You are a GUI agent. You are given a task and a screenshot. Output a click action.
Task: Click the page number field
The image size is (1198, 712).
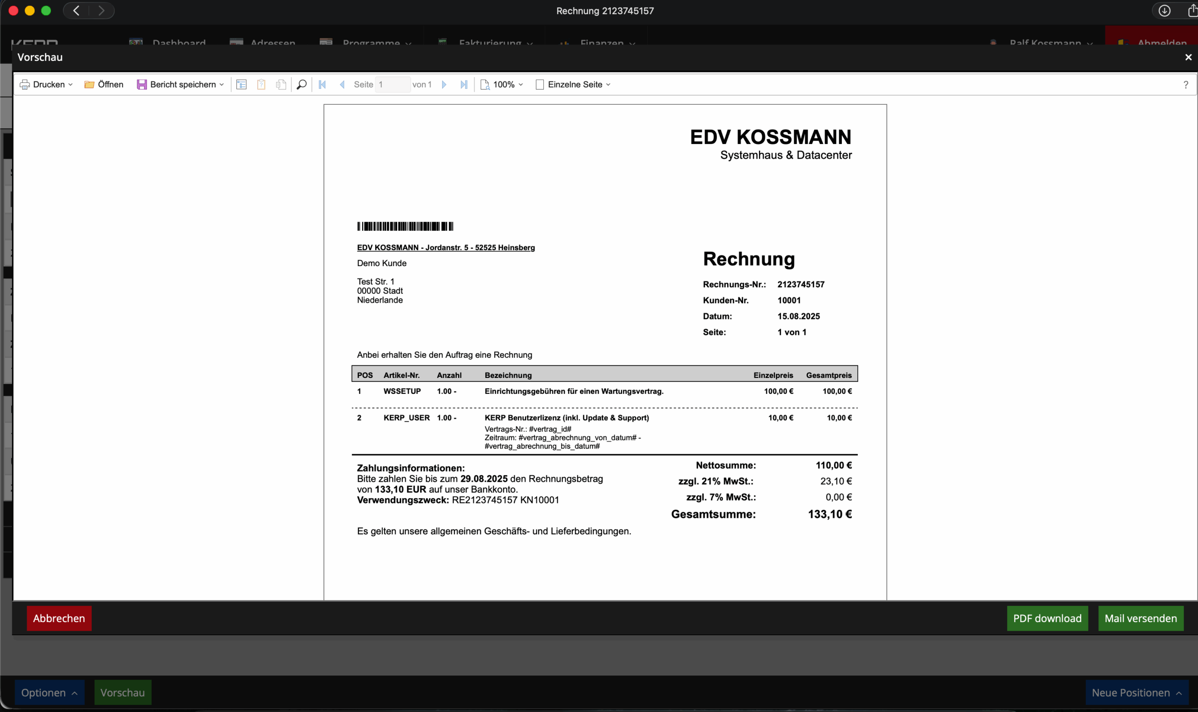click(392, 85)
